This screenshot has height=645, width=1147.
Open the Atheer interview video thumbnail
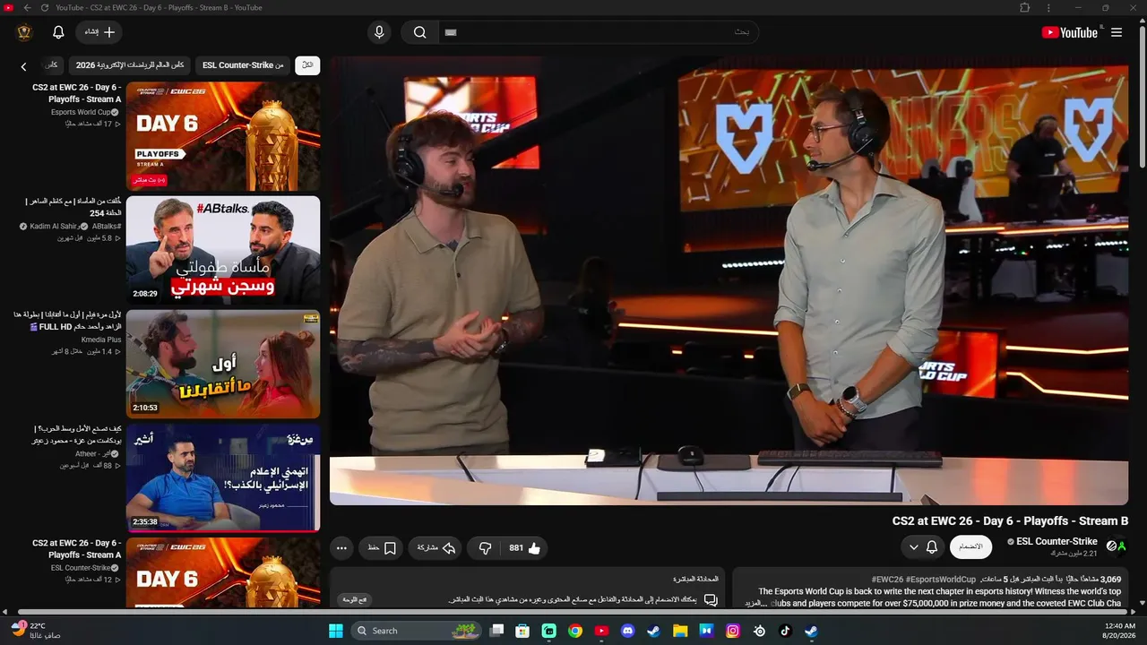[223, 477]
